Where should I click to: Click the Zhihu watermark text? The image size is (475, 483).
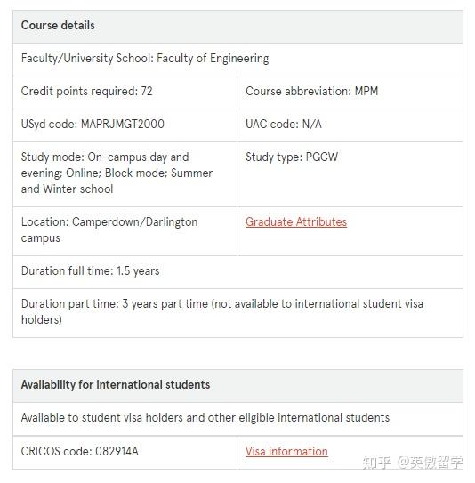click(413, 463)
